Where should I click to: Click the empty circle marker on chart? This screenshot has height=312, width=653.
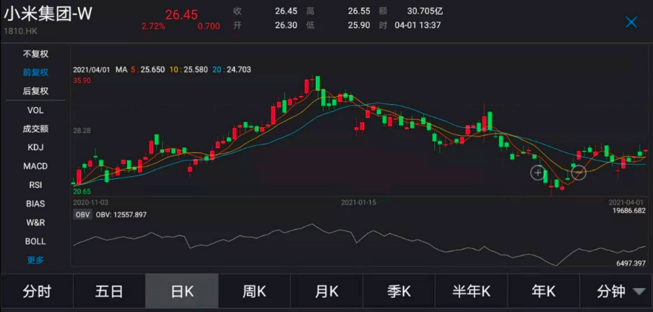[x=578, y=173]
